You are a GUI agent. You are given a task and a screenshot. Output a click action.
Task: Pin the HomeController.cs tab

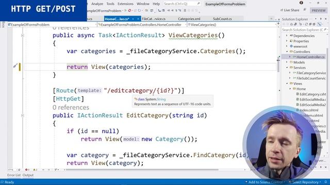(133, 19)
